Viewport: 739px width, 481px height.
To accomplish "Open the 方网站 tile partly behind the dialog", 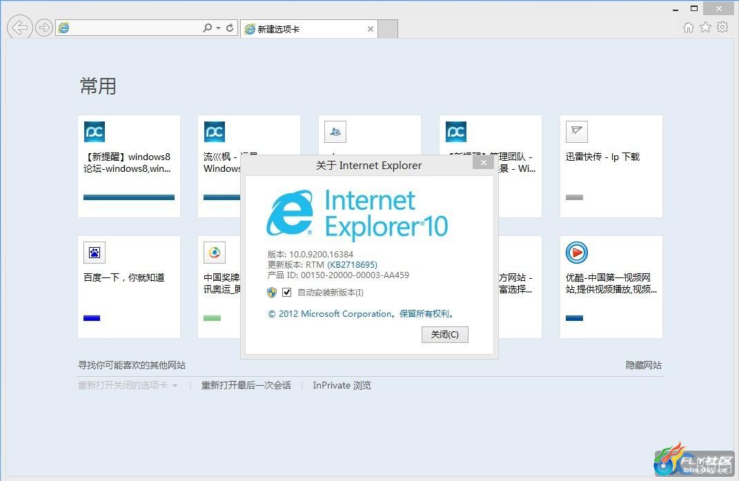I will point(520,286).
